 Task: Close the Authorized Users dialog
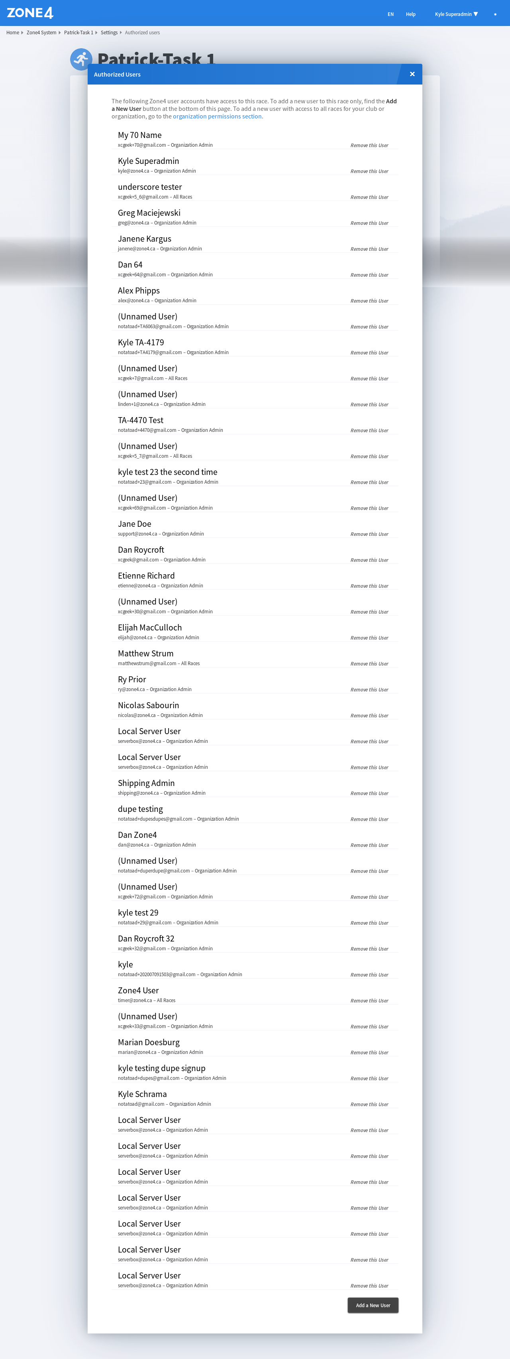(x=412, y=75)
